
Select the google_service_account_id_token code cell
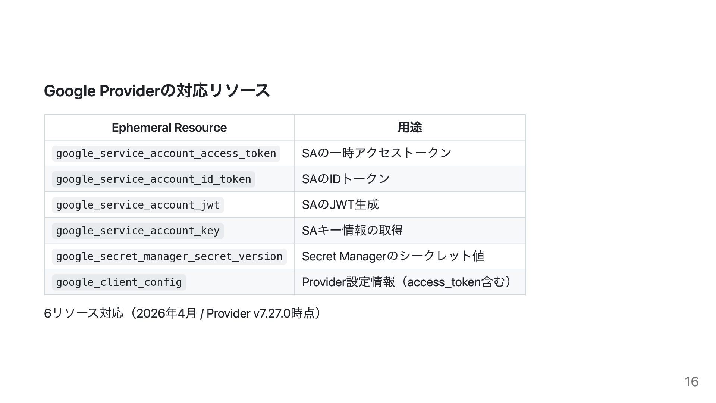pyautogui.click(x=153, y=179)
